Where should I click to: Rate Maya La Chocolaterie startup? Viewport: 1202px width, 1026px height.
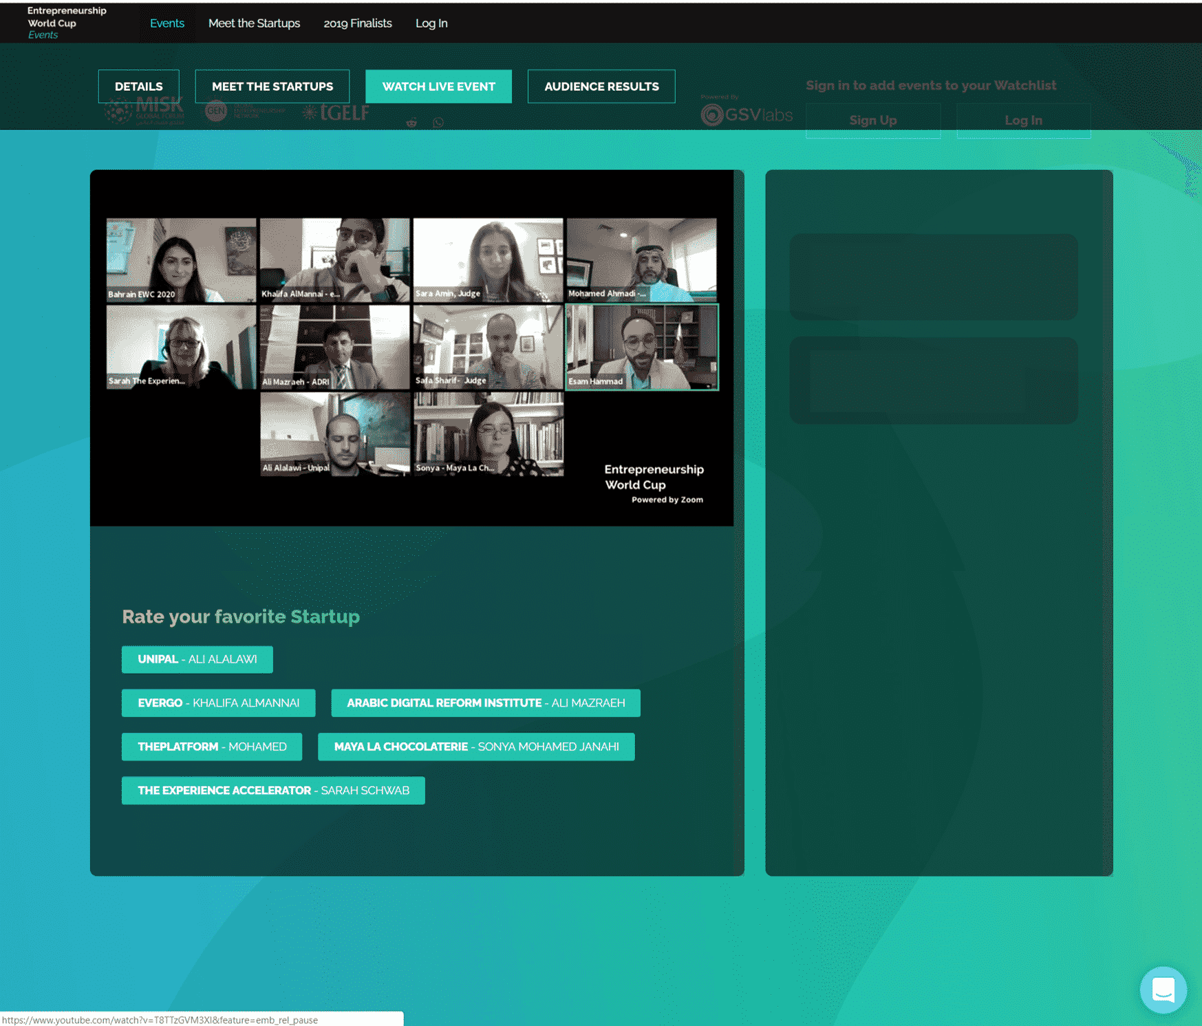(x=476, y=747)
